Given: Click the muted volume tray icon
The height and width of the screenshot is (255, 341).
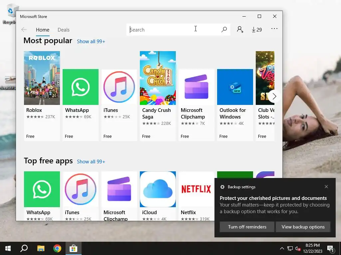Looking at the screenshot, I should 298,248.
